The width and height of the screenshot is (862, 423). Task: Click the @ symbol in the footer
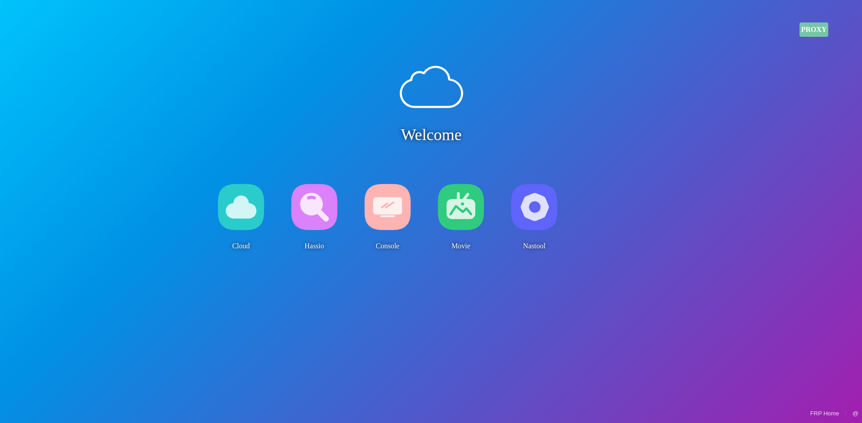(x=855, y=414)
